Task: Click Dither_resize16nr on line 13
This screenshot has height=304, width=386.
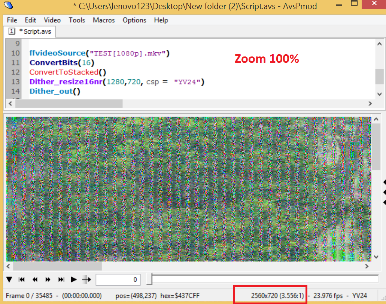Action: (66, 82)
